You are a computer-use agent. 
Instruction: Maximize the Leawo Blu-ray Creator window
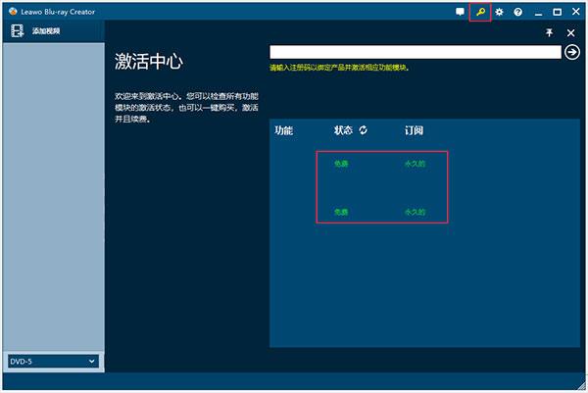(558, 12)
